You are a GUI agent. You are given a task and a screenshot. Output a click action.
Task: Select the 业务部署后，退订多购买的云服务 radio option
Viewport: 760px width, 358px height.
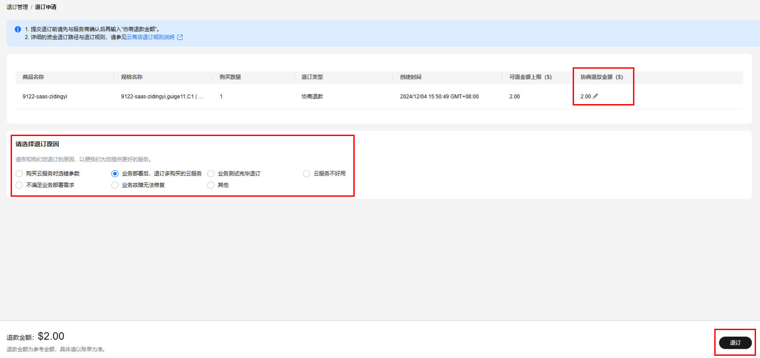pyautogui.click(x=115, y=174)
